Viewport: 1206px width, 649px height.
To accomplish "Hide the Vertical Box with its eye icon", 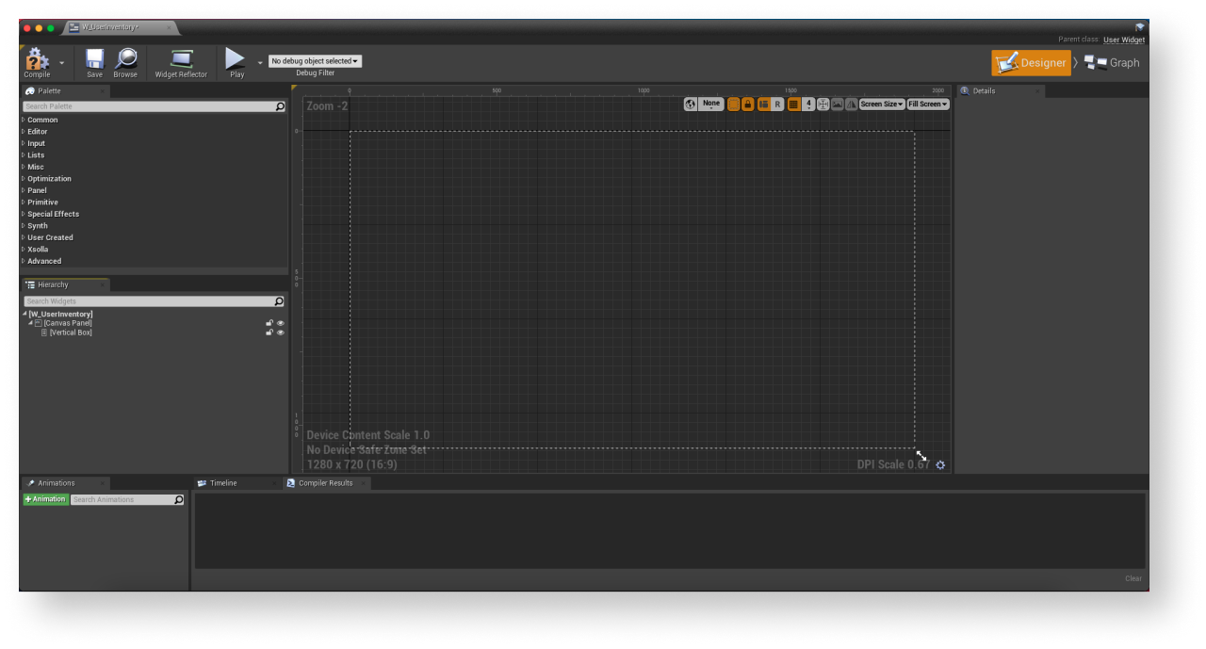I will (x=281, y=333).
